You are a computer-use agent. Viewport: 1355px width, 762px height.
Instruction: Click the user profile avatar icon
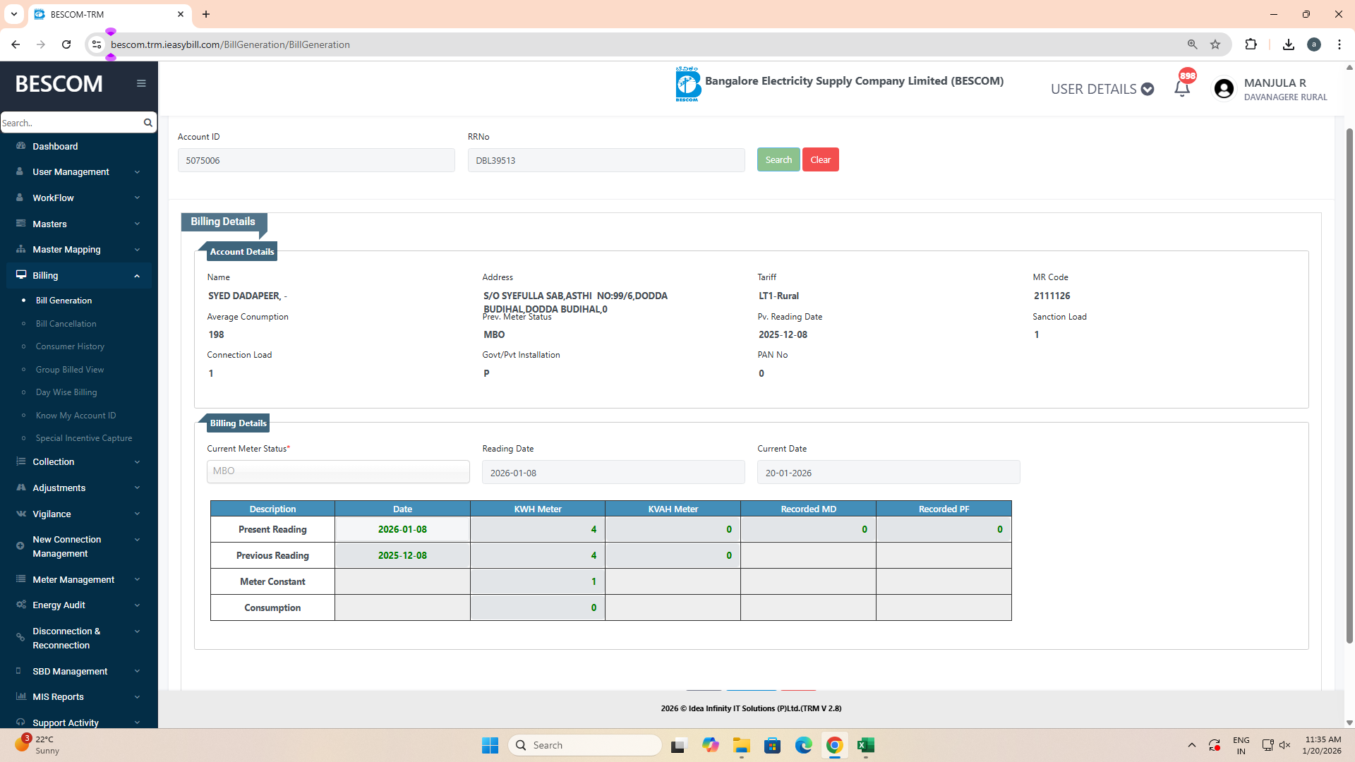pos(1224,89)
